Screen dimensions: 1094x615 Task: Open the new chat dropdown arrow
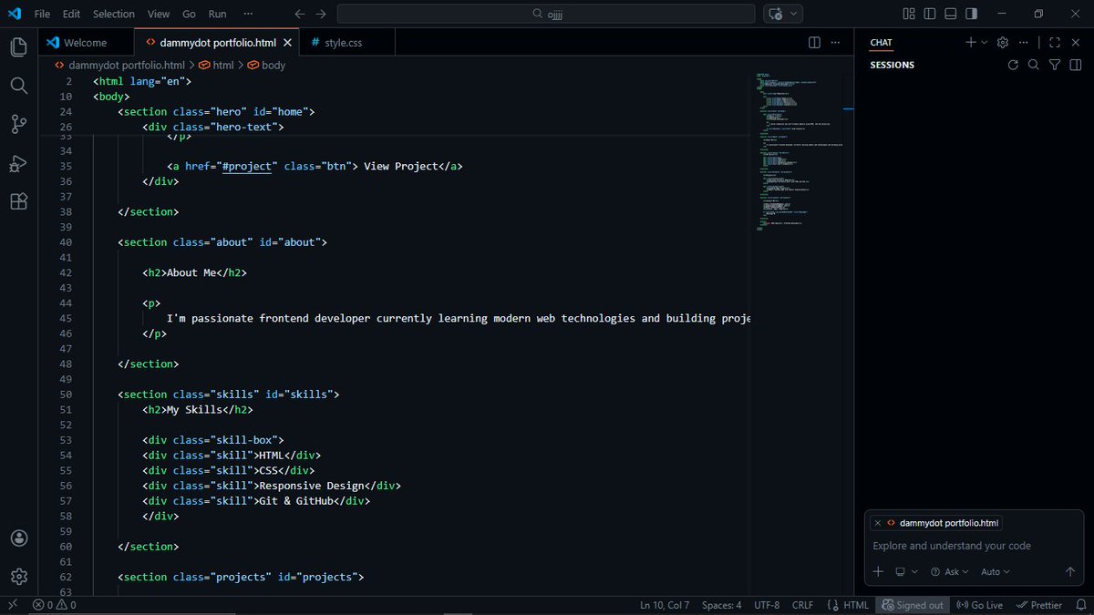tap(985, 43)
